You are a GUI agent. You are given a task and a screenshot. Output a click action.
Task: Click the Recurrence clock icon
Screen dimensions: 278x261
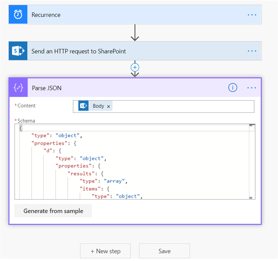coord(18,15)
